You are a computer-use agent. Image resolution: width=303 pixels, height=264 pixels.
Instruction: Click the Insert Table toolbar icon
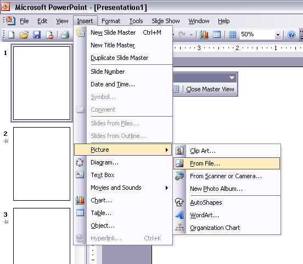pos(217,35)
